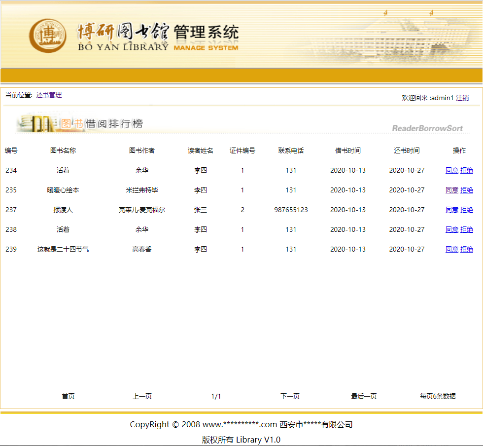The width and height of the screenshot is (483, 446).
Task: Select reader name 张三
Action: [x=201, y=210]
